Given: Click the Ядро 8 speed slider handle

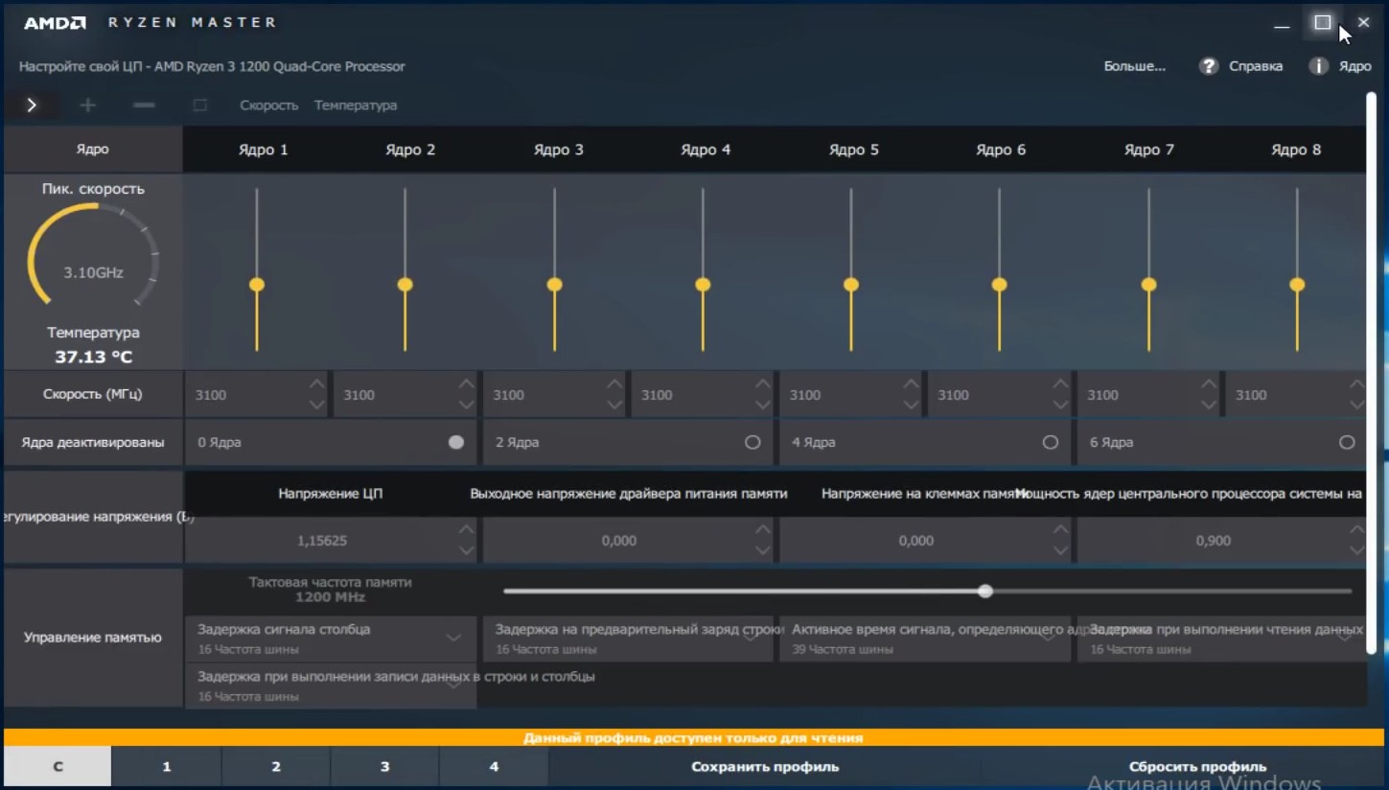Looking at the screenshot, I should (1297, 285).
